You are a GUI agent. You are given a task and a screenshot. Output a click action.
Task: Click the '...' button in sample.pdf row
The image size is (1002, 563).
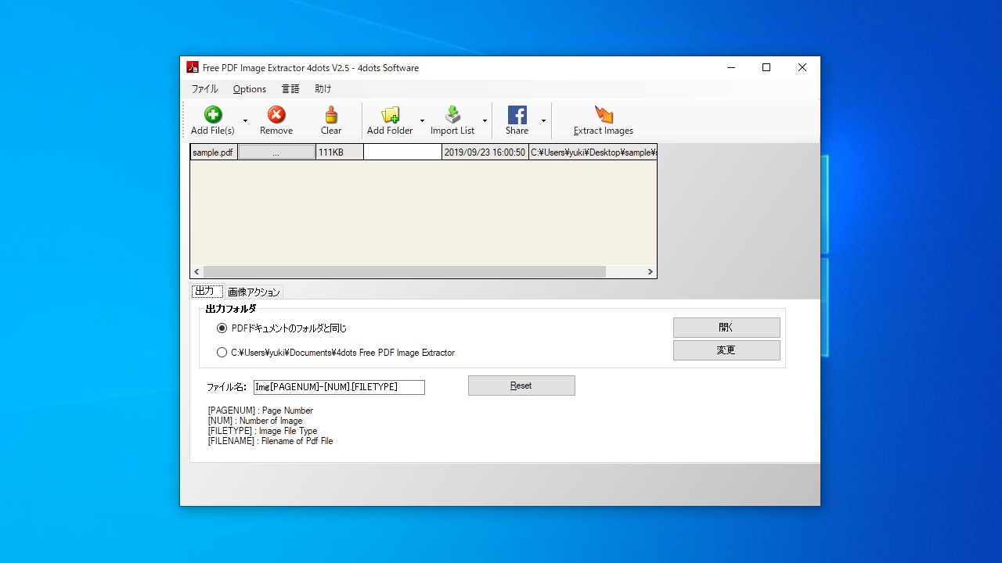click(x=276, y=152)
